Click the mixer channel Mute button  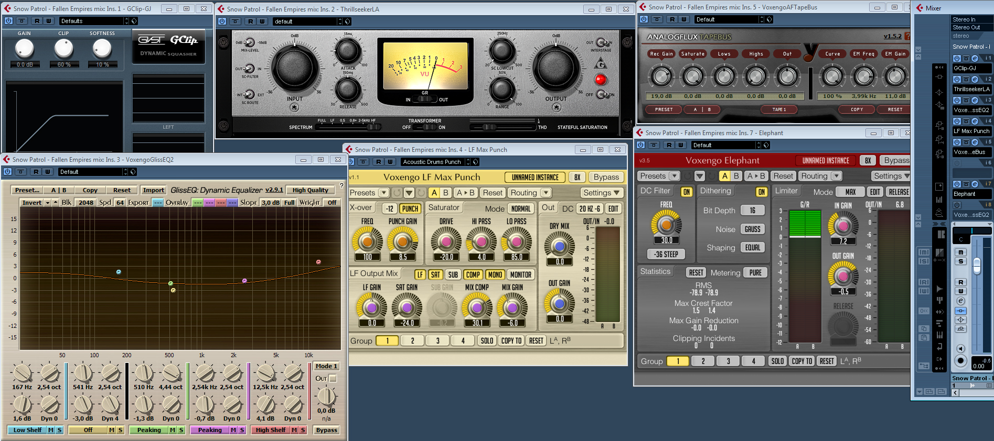click(961, 252)
